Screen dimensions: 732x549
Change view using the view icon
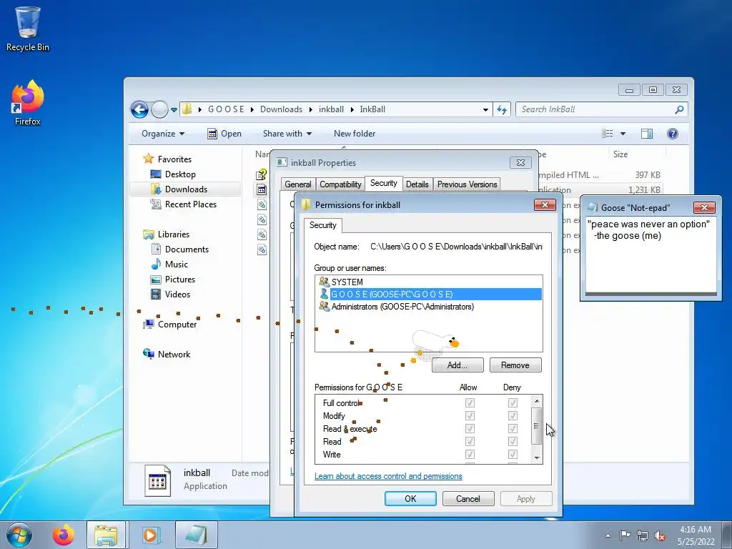(608, 134)
